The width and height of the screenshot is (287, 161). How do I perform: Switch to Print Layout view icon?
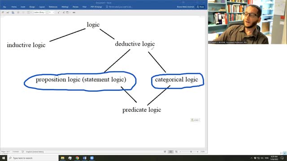pos(170,152)
